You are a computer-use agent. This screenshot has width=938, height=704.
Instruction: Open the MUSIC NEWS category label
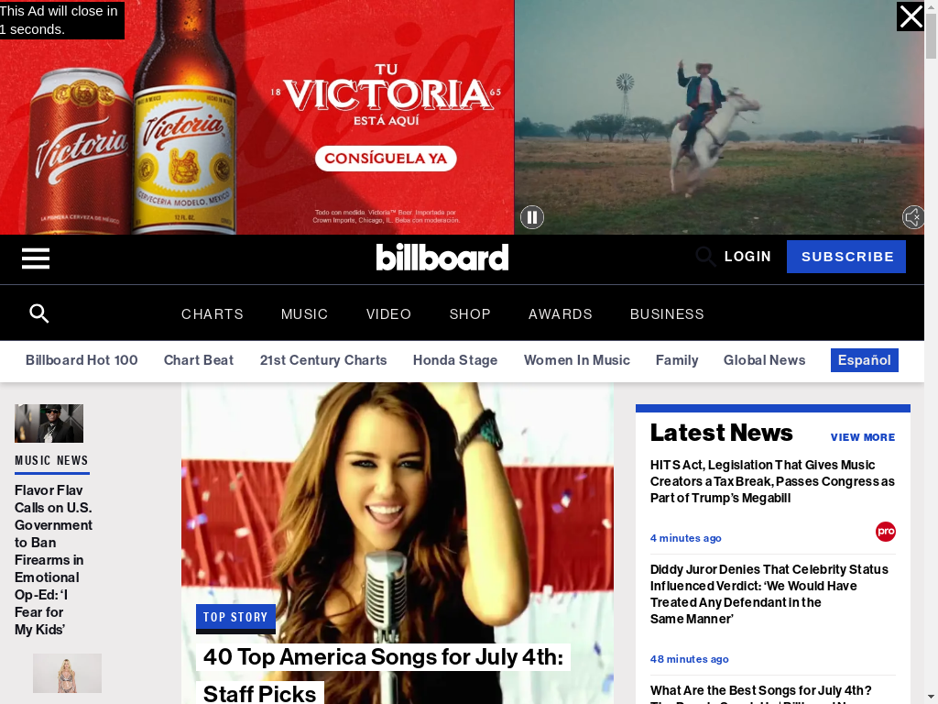[x=51, y=460]
